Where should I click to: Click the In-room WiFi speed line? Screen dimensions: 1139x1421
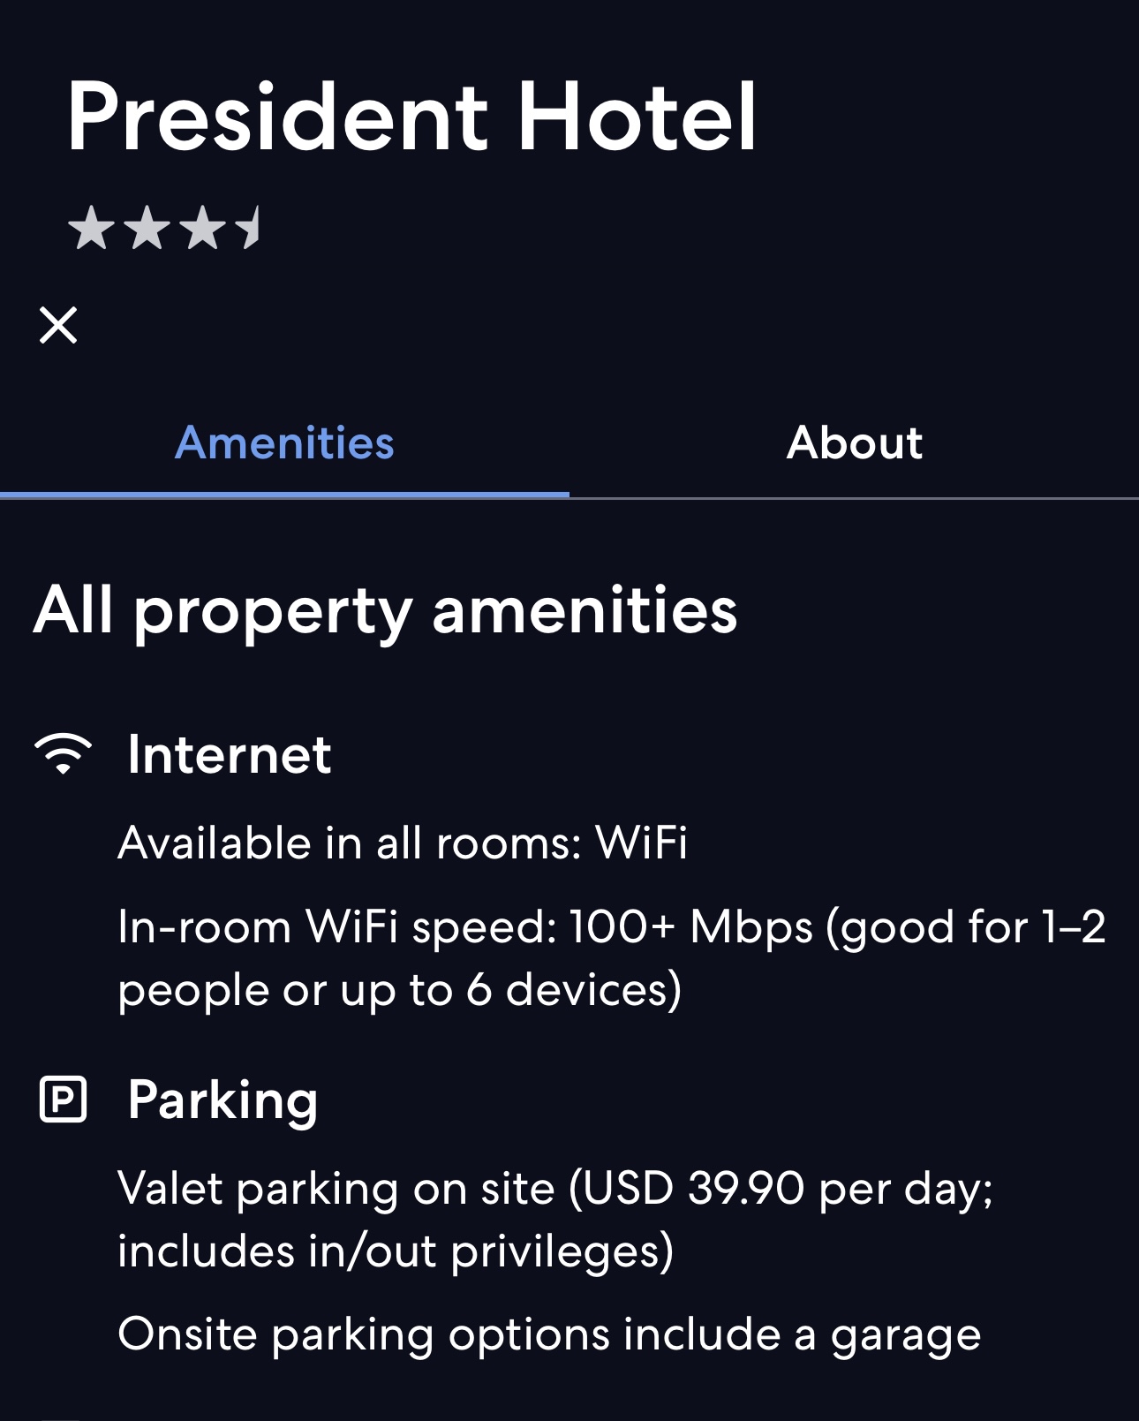(611, 927)
